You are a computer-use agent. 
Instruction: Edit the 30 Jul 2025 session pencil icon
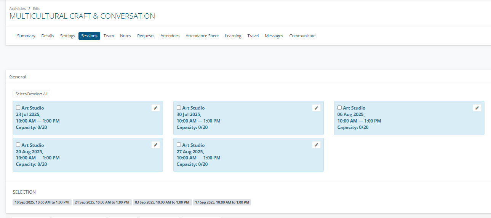(316, 108)
